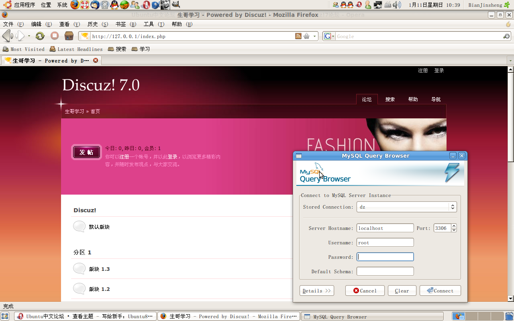Open the URL bar history dropdown arrow
514x321 pixels.
click(315, 36)
